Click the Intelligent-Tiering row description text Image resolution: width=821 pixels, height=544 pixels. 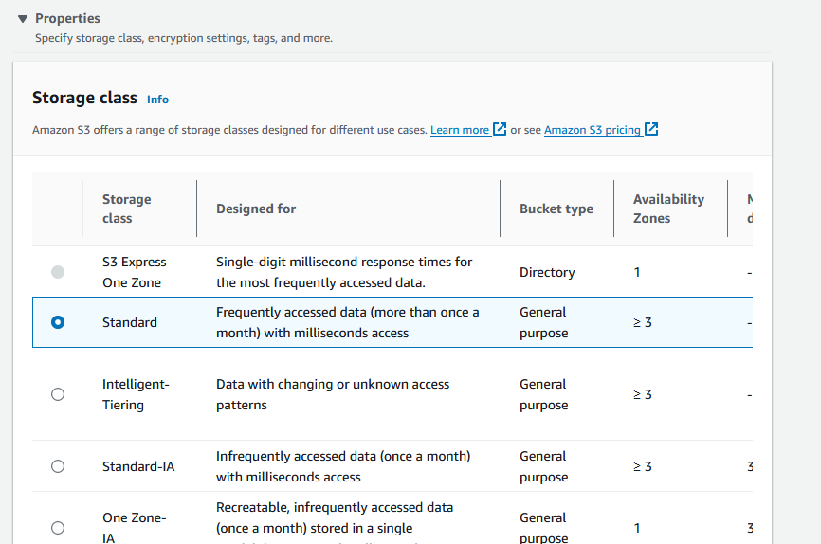coord(333,394)
